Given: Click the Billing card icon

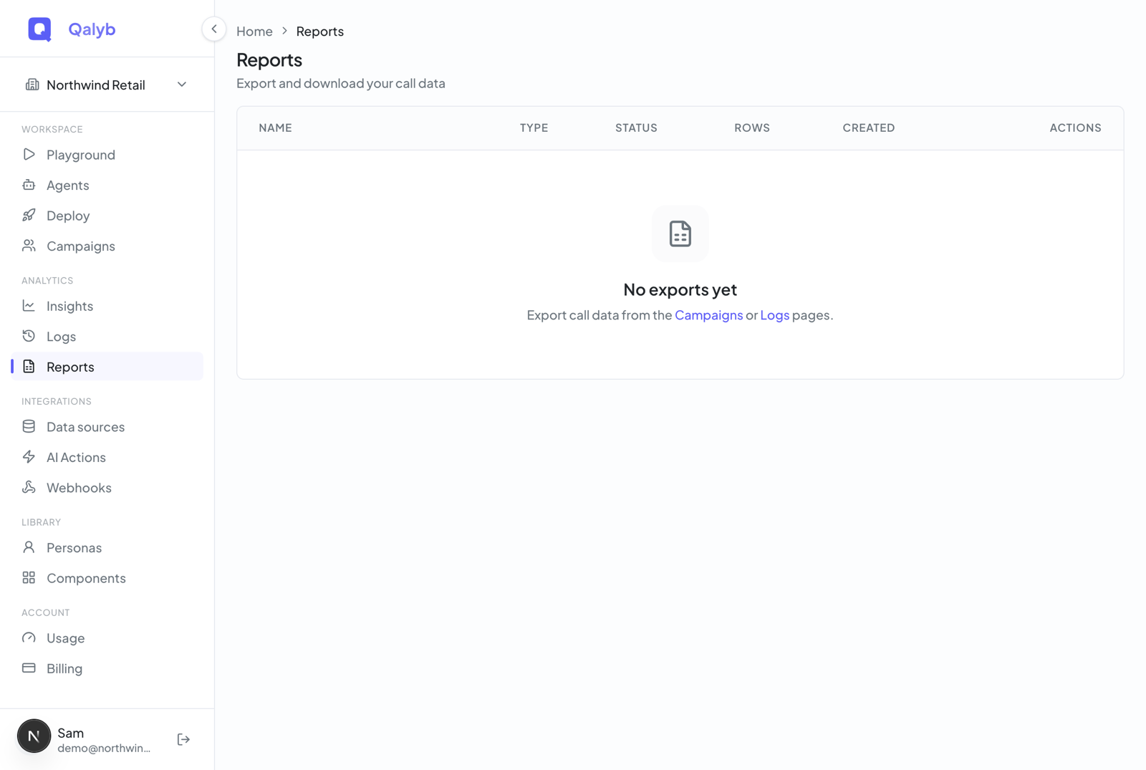Looking at the screenshot, I should 29,668.
